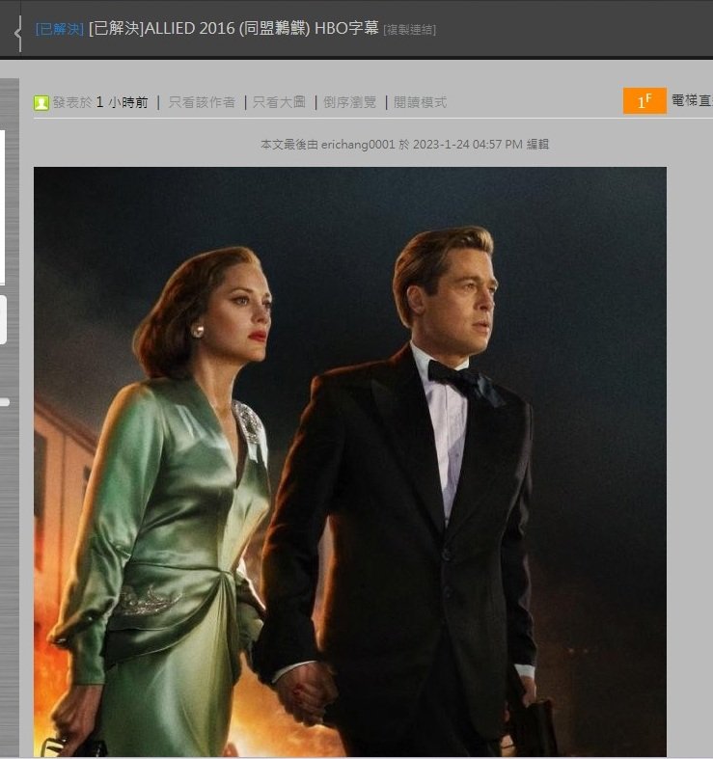Show only this author's posts (只看該作者)
Viewport: 713px width, 759px height.
202,102
